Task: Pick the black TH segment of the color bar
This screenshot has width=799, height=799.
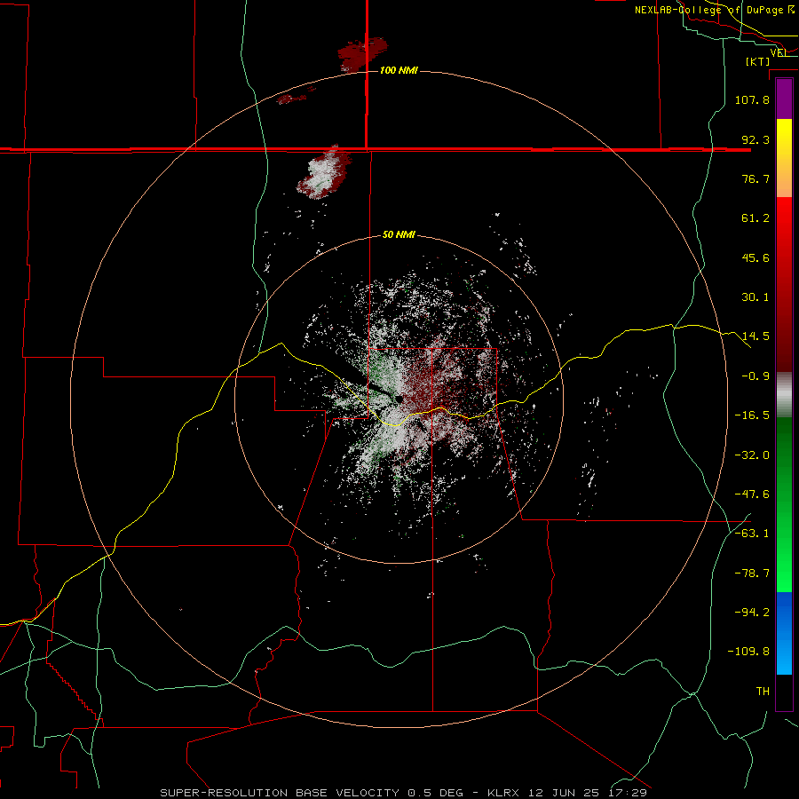Action: pyautogui.click(x=784, y=692)
